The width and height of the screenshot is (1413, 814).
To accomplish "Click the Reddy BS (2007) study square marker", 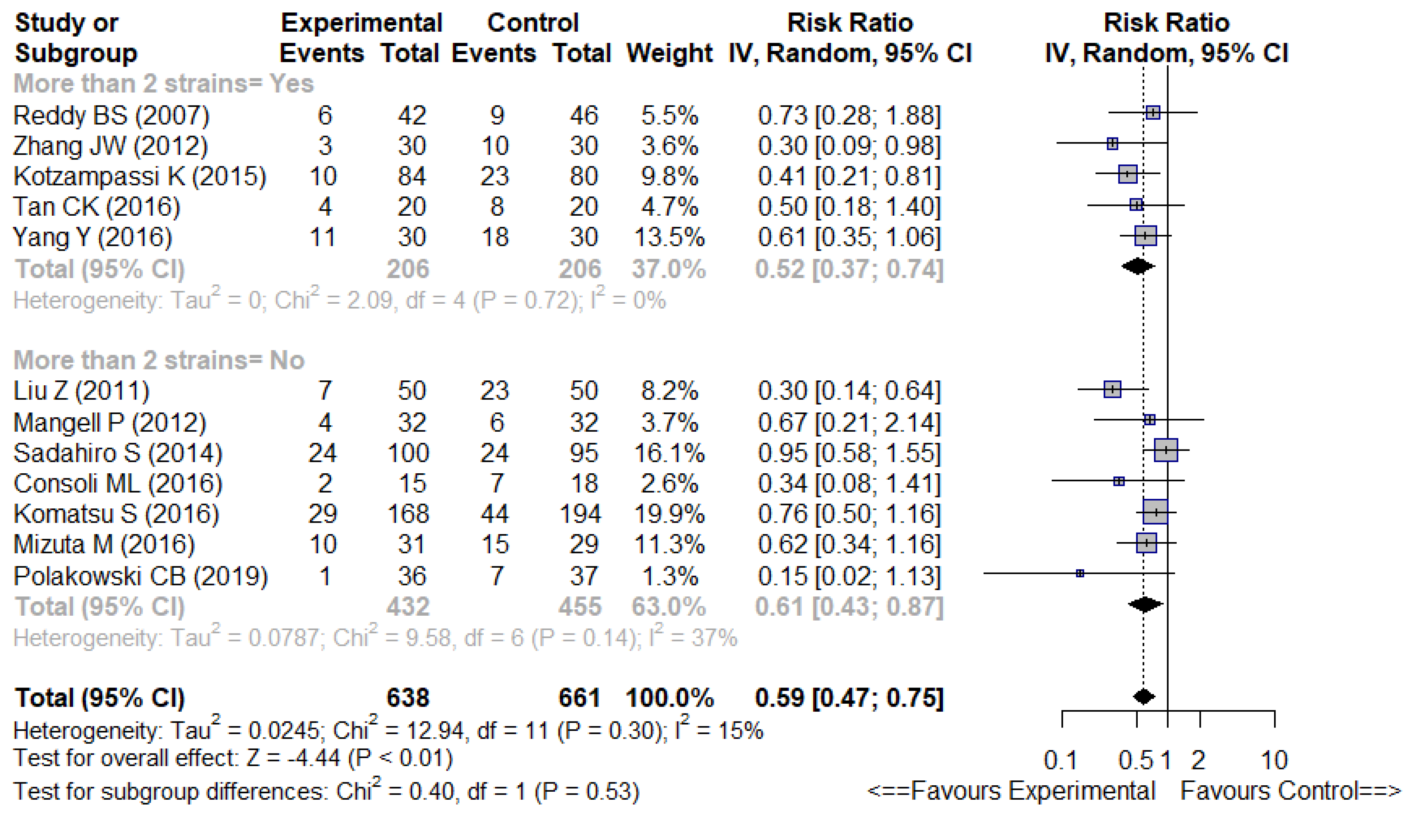I will click(x=1152, y=113).
